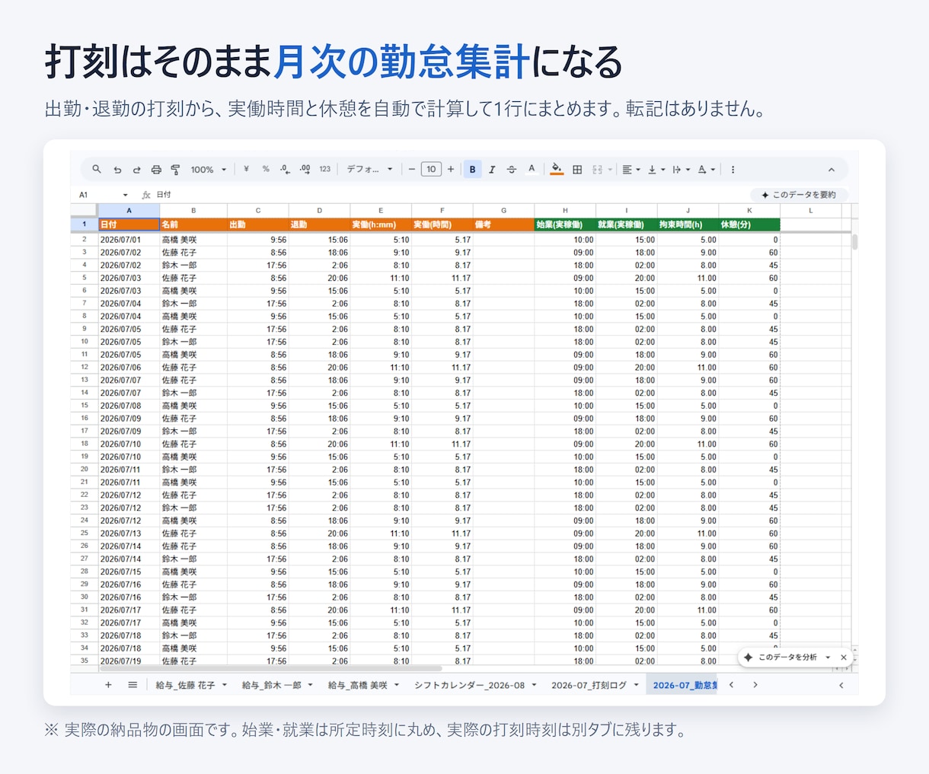Switch to the 給与_高橋 美咲 sheet tab
Image resolution: width=929 pixels, height=774 pixels.
pos(357,685)
